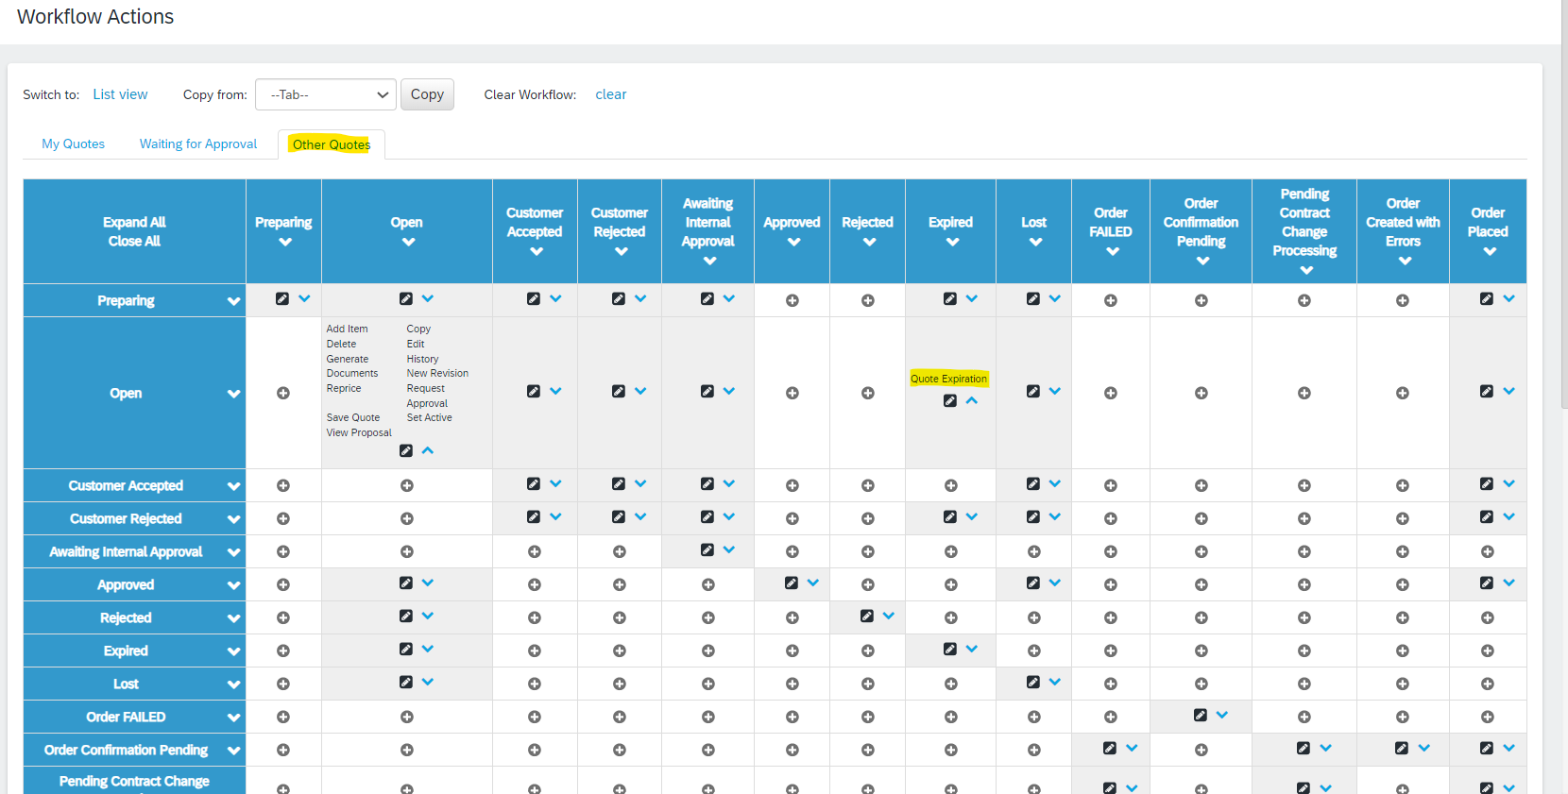Click Close All in table header
Screen dimensions: 1568x794
[x=134, y=241]
